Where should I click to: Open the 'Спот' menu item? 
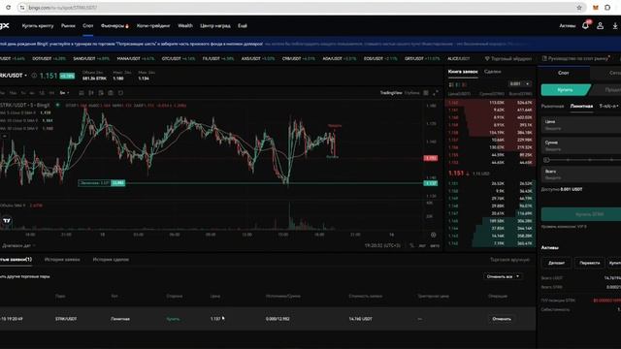pos(88,26)
